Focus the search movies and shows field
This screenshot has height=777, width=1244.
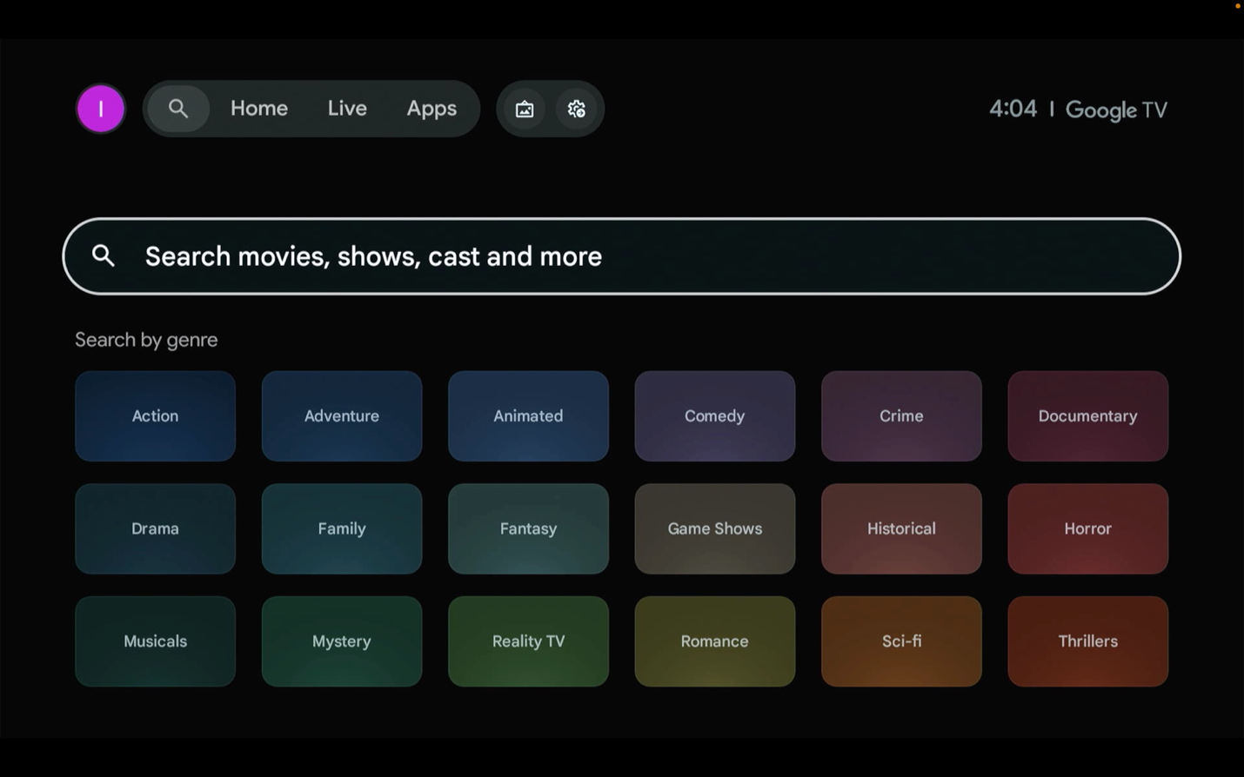click(622, 256)
